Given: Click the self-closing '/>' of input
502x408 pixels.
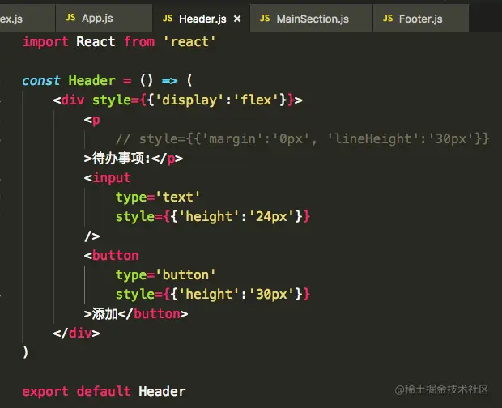Looking at the screenshot, I should point(92,236).
